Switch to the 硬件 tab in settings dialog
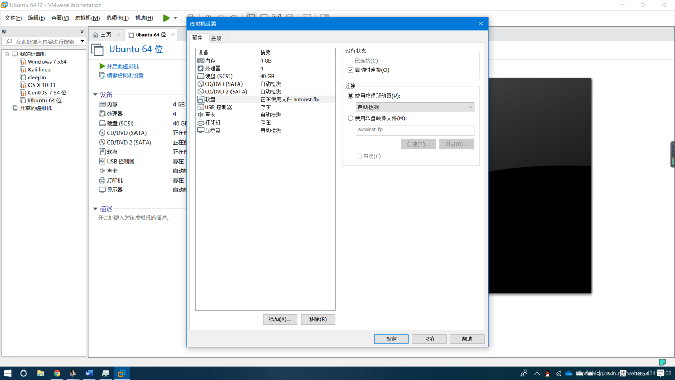This screenshot has width=675, height=380. pyautogui.click(x=198, y=37)
